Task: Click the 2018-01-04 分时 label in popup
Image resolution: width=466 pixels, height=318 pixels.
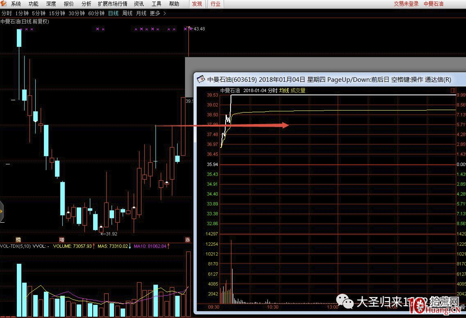Action: pos(260,90)
